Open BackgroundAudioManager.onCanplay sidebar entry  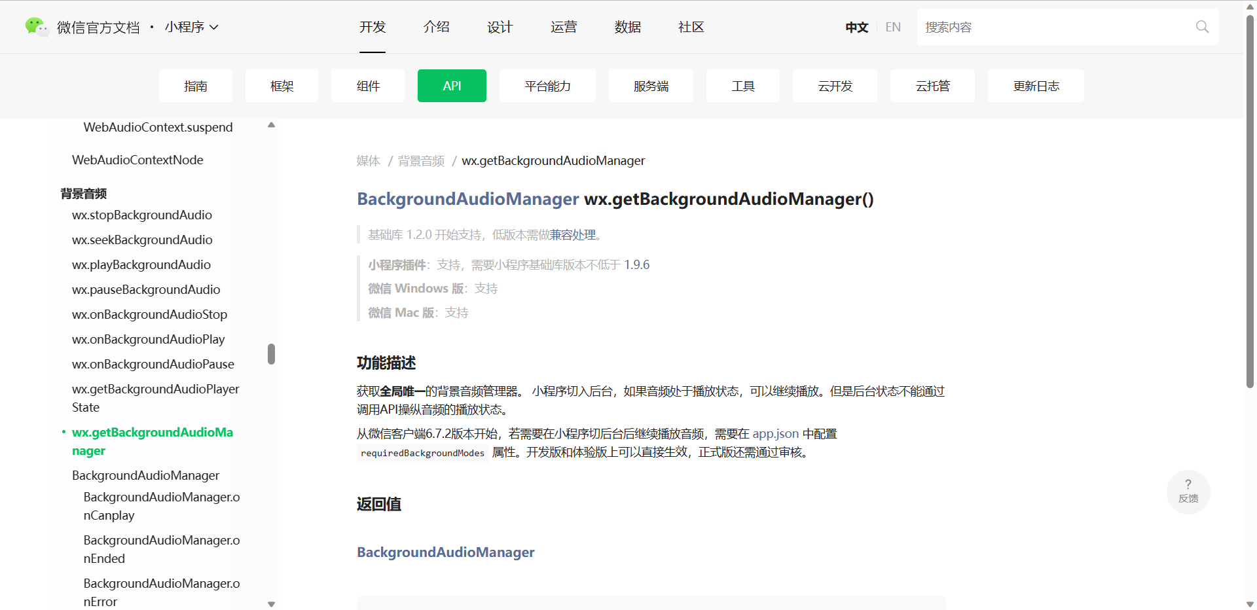162,506
